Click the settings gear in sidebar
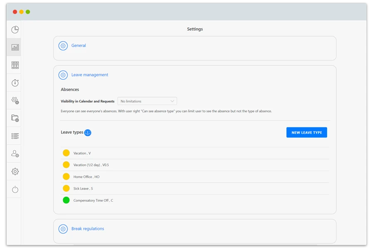The height and width of the screenshot is (249, 374). point(15,171)
